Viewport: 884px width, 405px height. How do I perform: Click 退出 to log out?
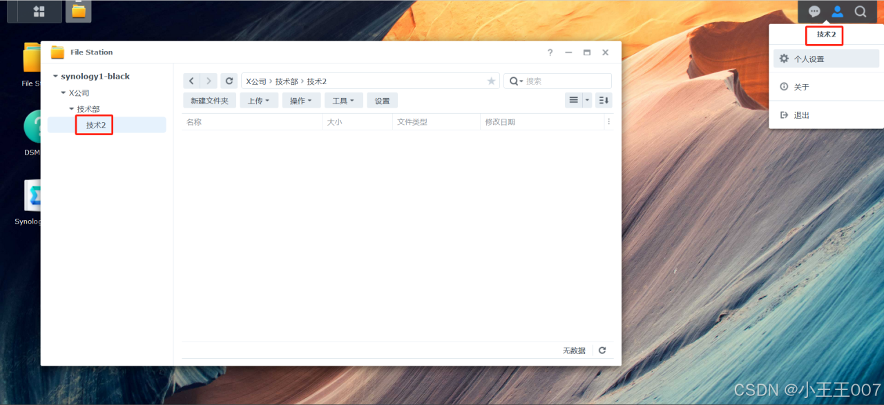[x=801, y=115]
